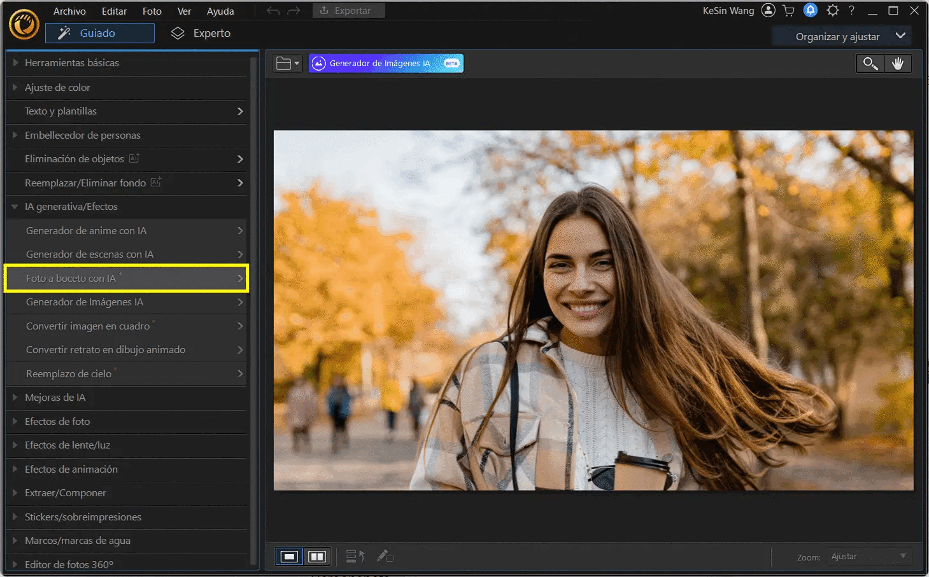Open the Ayuda menu

click(220, 11)
